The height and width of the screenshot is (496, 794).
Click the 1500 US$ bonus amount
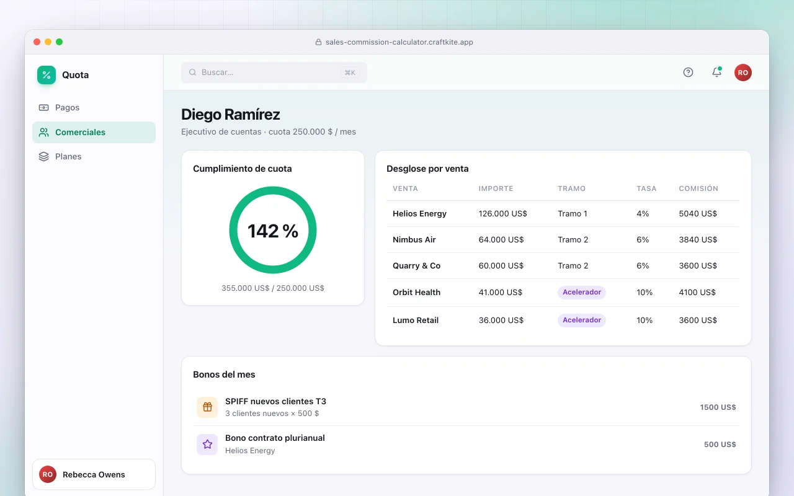coord(718,407)
